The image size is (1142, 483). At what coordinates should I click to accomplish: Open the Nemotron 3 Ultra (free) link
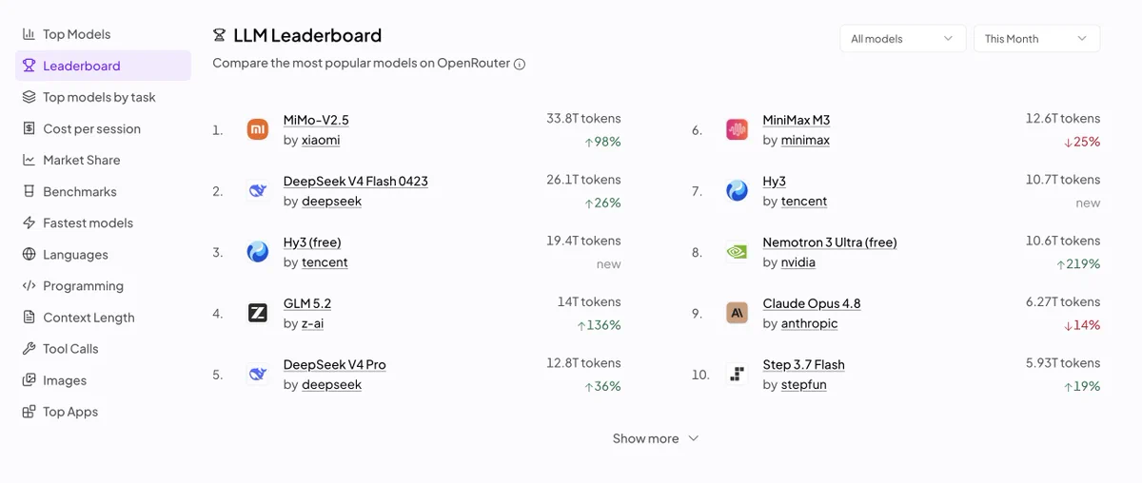830,242
